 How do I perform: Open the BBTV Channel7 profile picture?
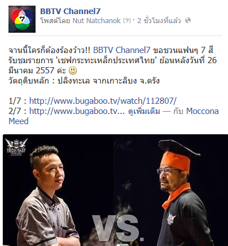[x=22, y=19]
